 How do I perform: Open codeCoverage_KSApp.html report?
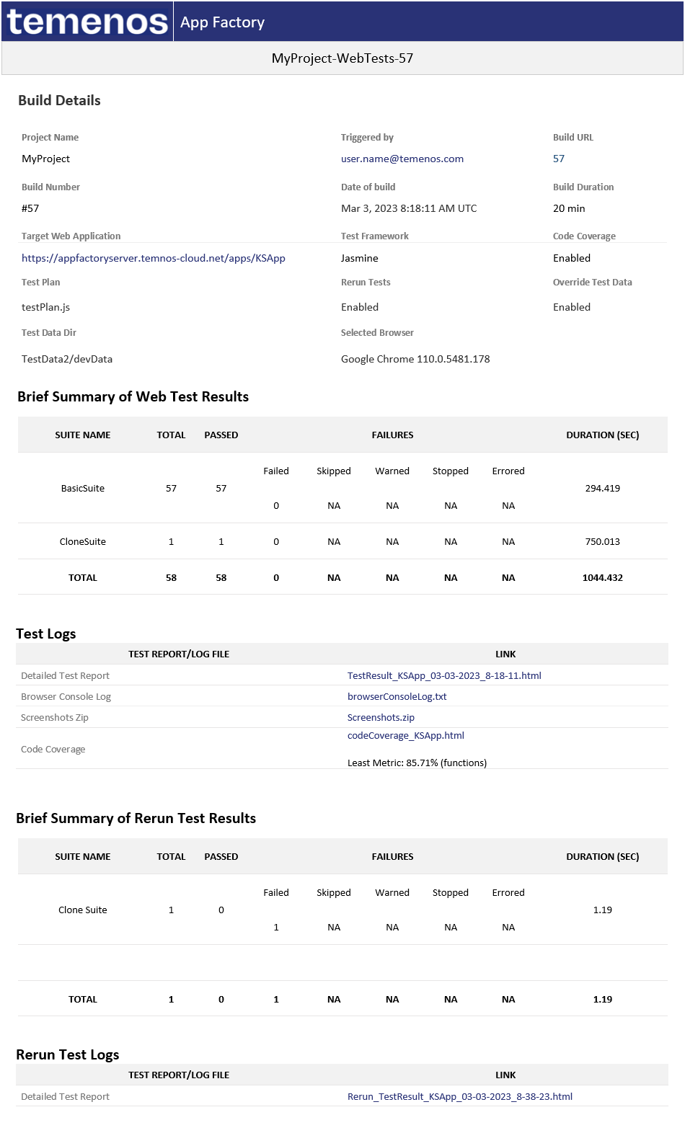[405, 736]
